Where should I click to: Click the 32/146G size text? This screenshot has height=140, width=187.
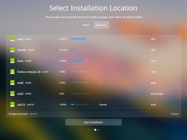pyautogui.click(x=64, y=50)
